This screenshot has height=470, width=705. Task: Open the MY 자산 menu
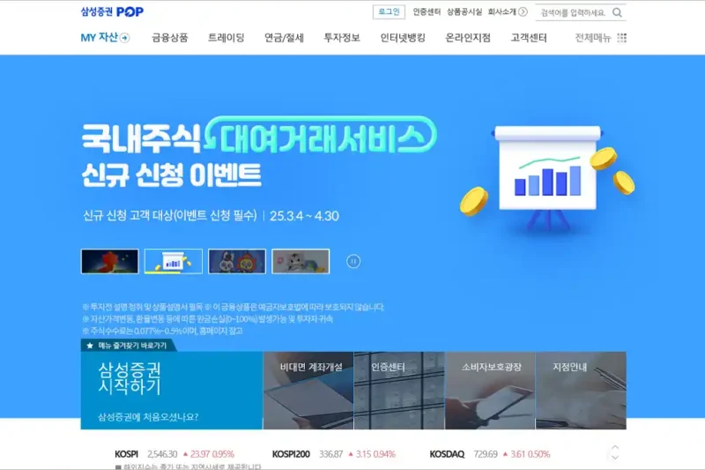[x=99, y=37]
